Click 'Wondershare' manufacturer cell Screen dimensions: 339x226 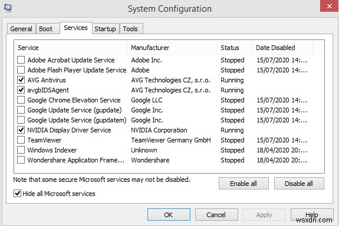click(x=150, y=160)
